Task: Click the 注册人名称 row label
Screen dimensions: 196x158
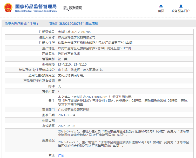Action: click(x=47, y=37)
